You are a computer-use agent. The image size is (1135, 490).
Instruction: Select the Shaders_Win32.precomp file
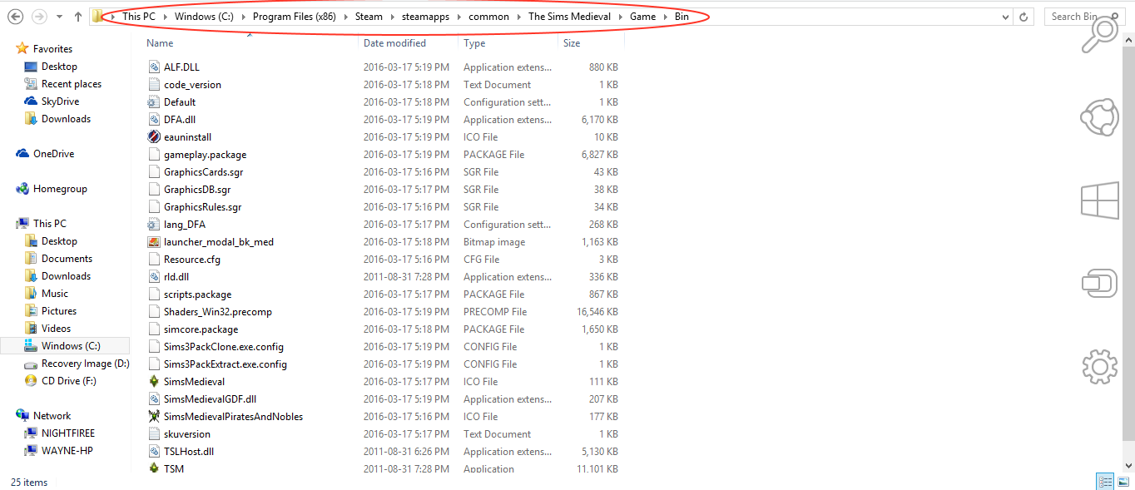218,312
